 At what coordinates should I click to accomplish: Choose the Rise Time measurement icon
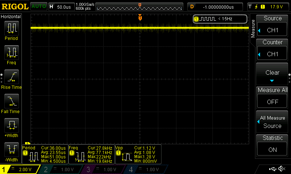click(x=11, y=77)
